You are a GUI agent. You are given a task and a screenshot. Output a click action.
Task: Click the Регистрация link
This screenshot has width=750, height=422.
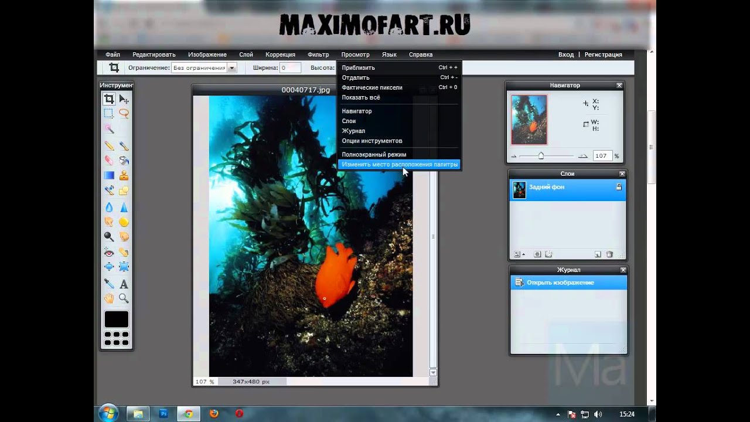(x=603, y=55)
